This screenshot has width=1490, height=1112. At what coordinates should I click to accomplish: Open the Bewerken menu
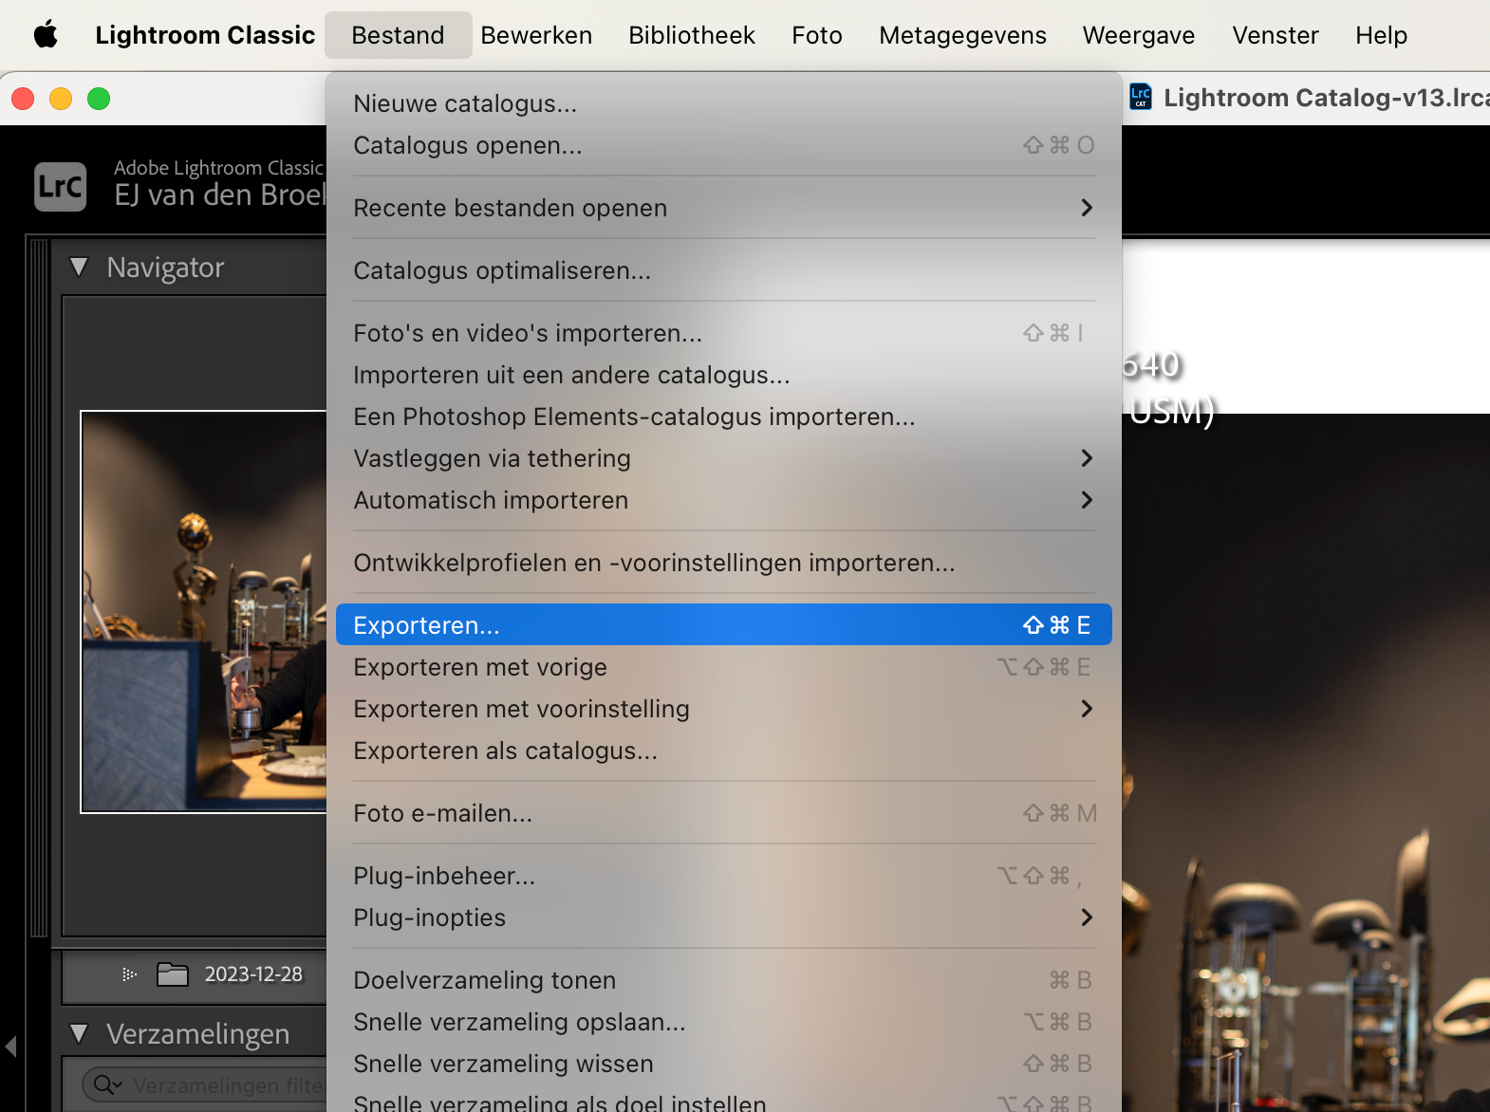536,35
